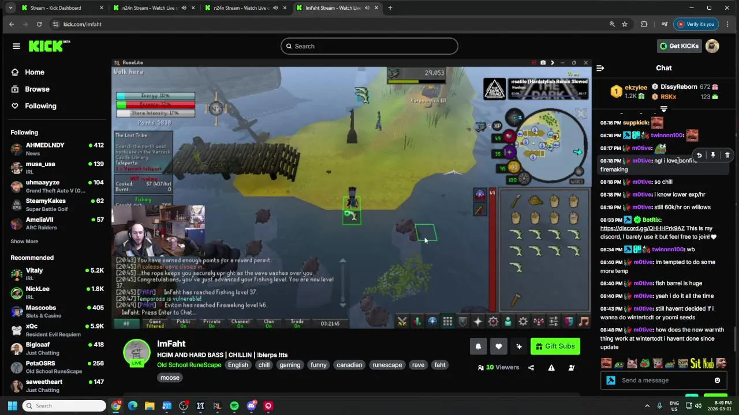The width and height of the screenshot is (739, 415).
Task: Click the moderator hammer icon in chat input
Action: click(x=611, y=380)
